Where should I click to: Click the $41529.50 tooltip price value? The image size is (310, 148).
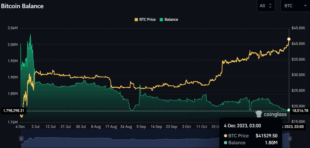[x=267, y=136]
